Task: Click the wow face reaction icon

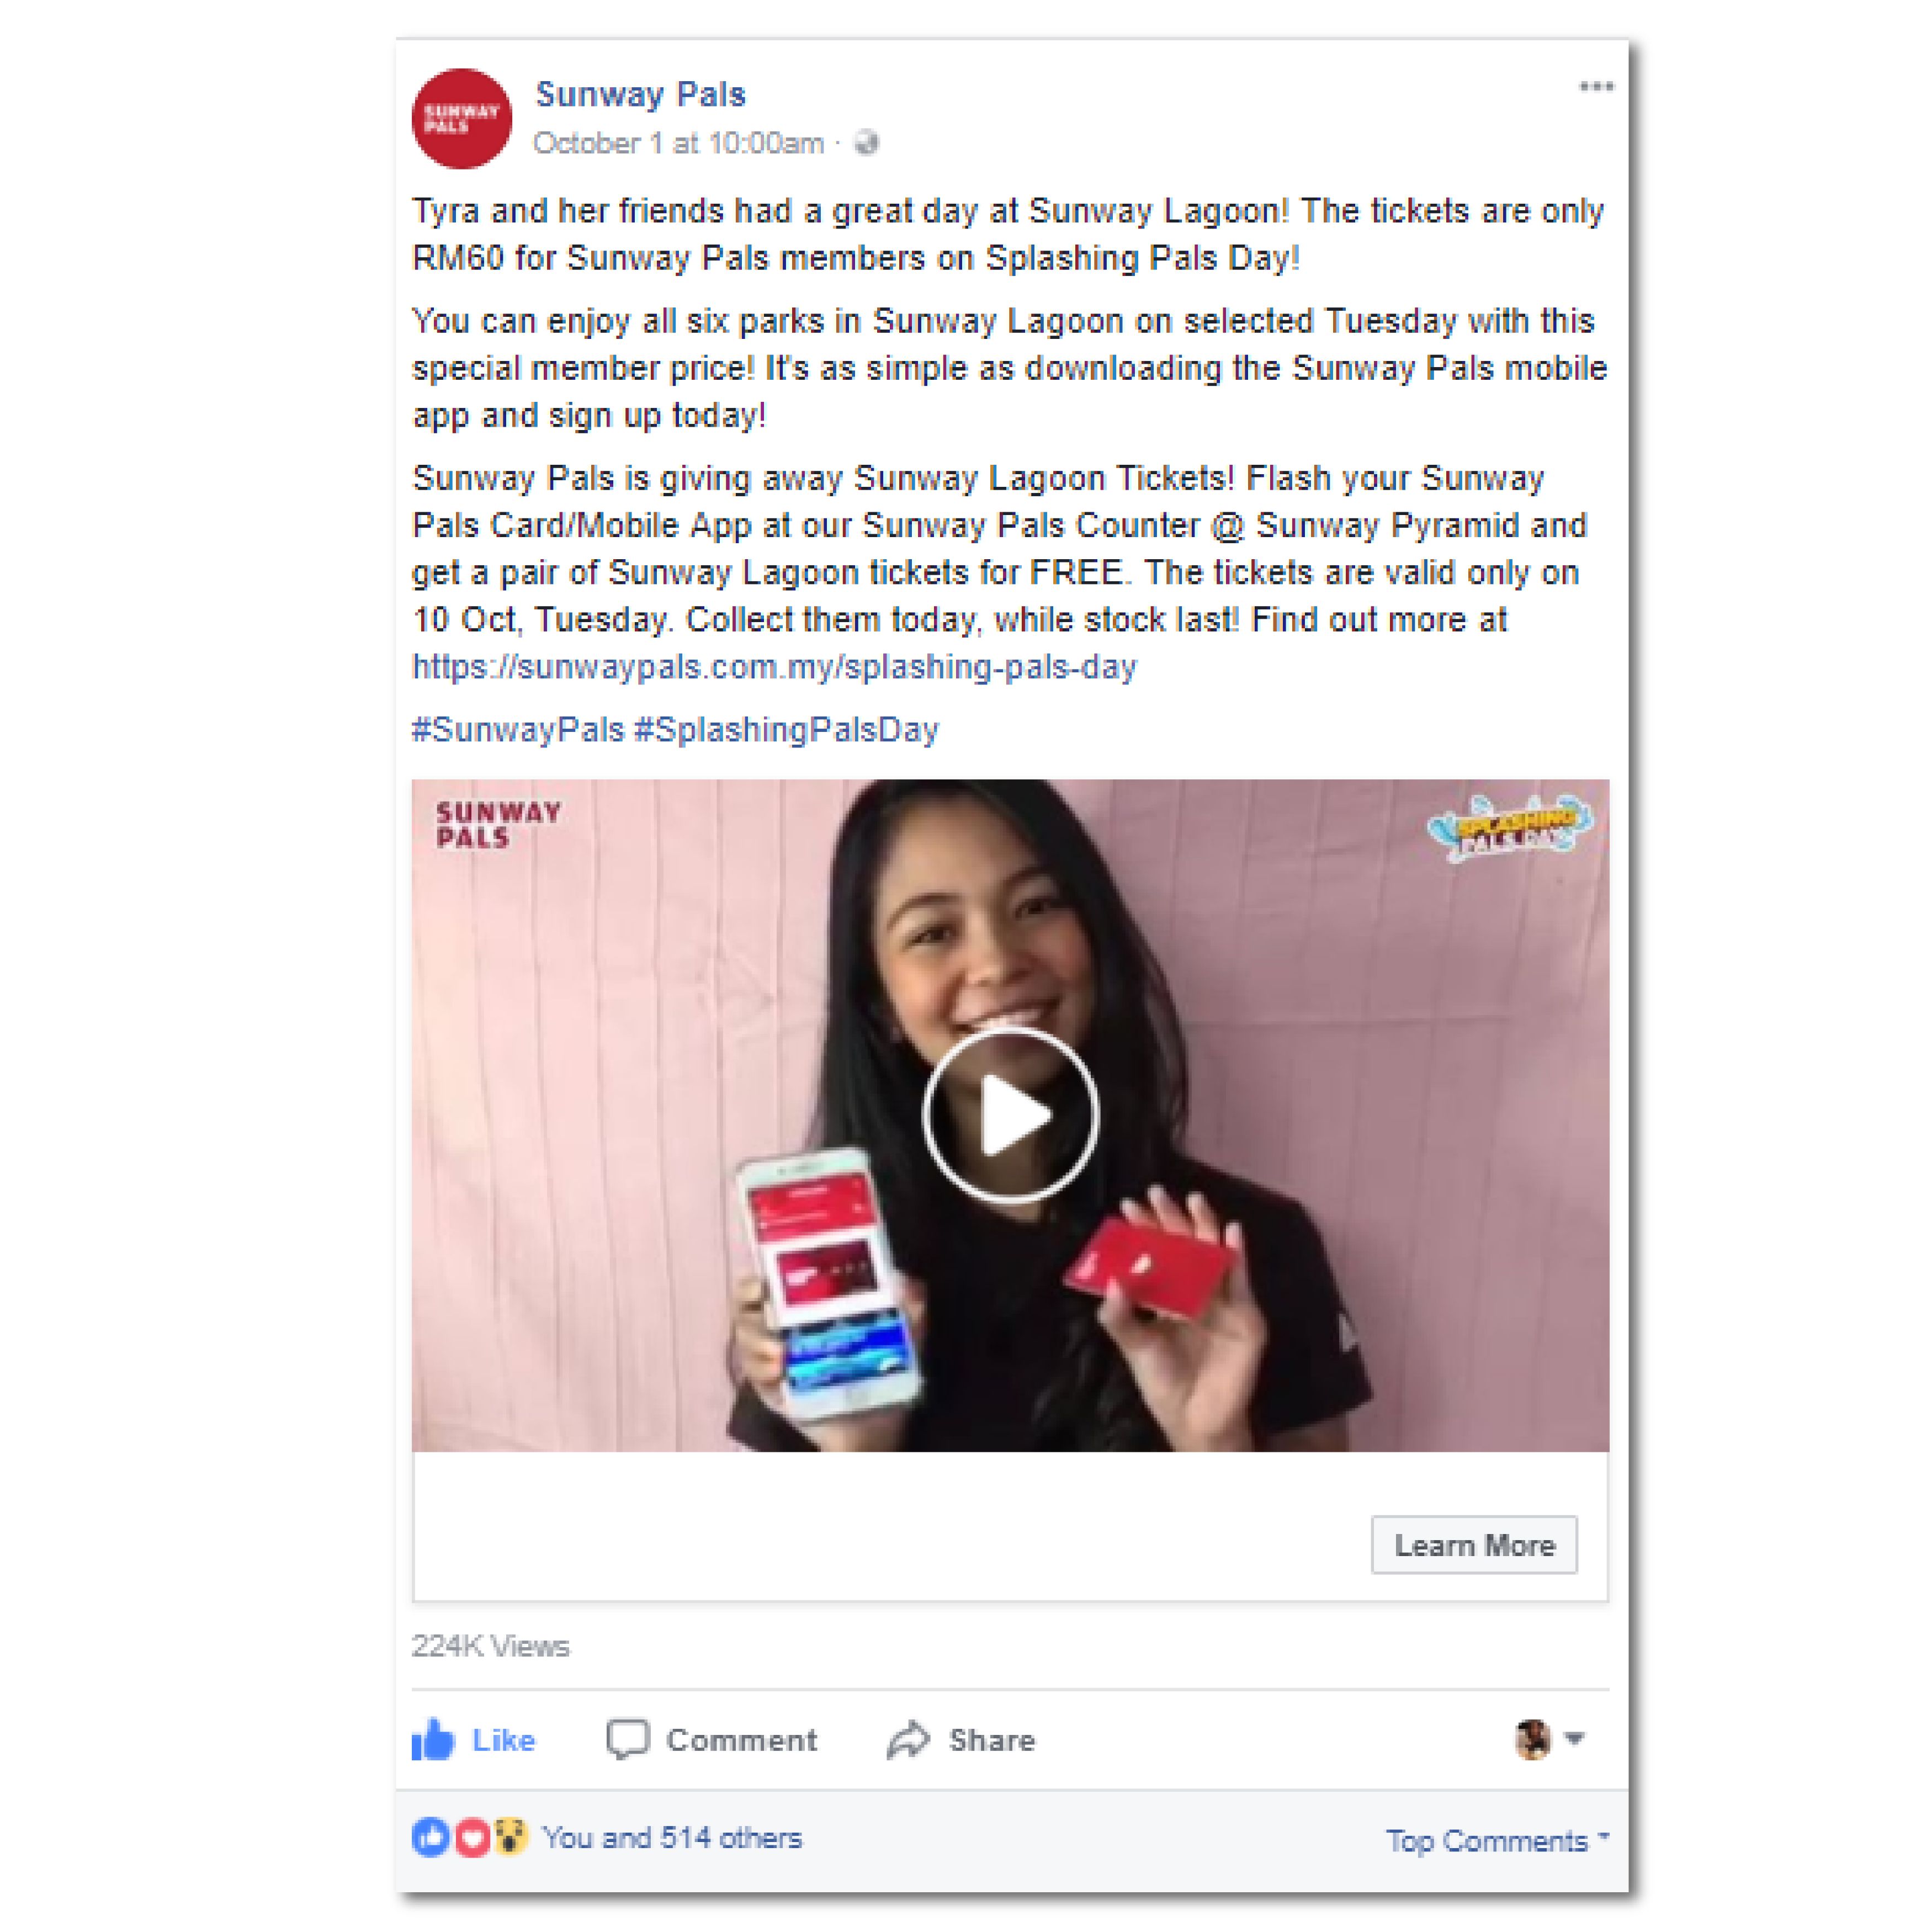Action: [510, 1837]
